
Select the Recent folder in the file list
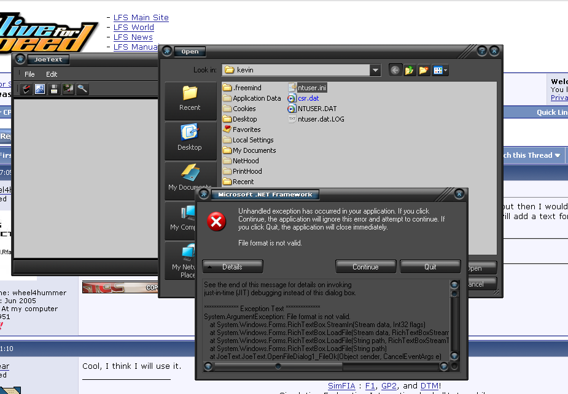click(x=238, y=182)
